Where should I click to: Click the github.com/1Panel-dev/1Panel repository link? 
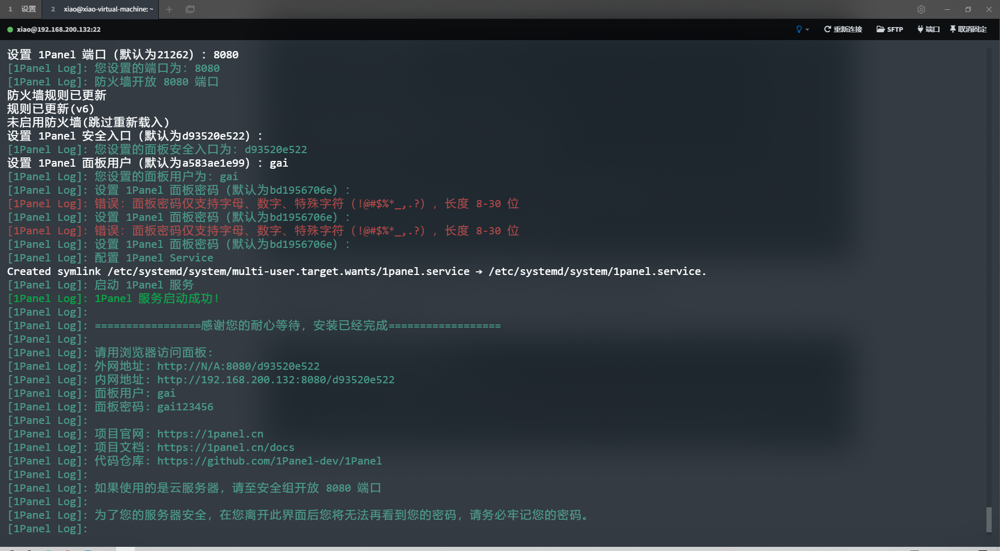269,461
